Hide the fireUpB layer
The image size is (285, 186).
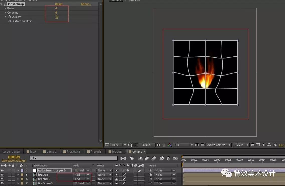[2, 175]
